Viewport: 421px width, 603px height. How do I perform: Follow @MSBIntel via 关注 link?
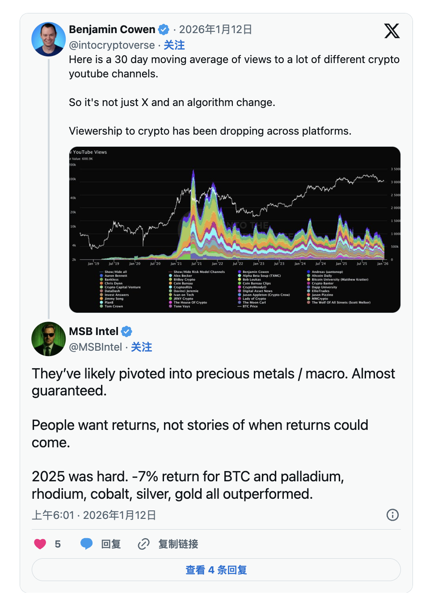141,347
